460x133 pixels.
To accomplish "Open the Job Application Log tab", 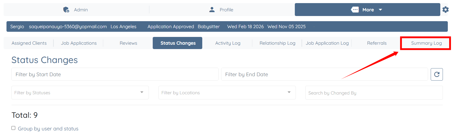I will pos(327,43).
